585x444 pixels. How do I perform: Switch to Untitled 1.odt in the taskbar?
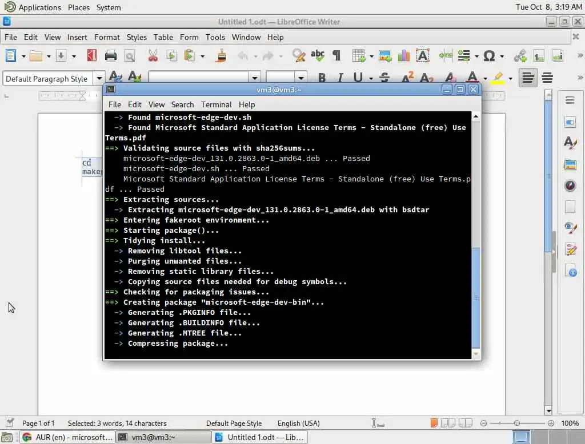coord(260,437)
